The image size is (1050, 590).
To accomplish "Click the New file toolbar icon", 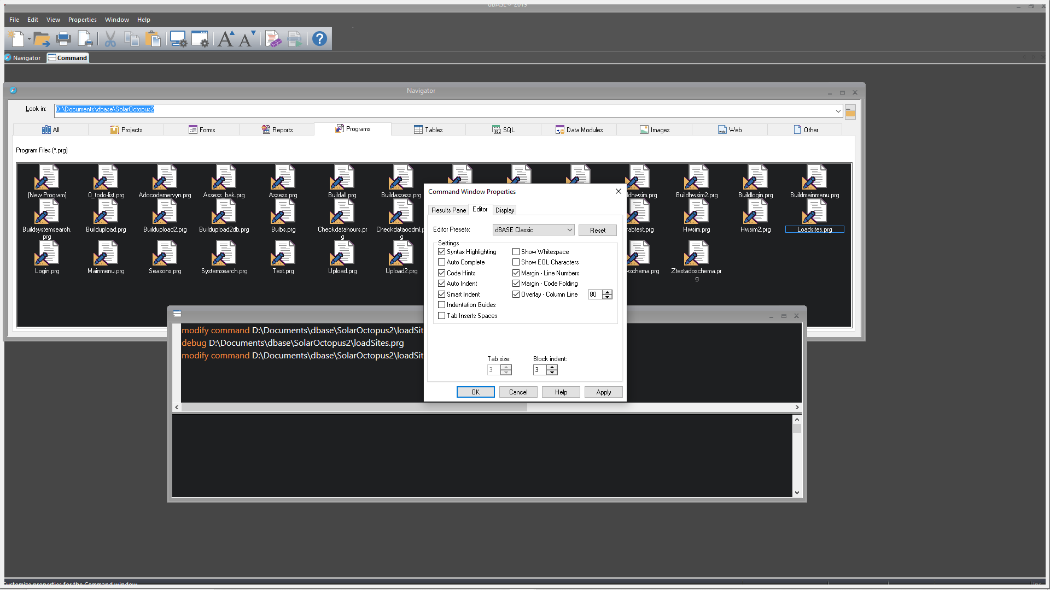I will click(17, 39).
